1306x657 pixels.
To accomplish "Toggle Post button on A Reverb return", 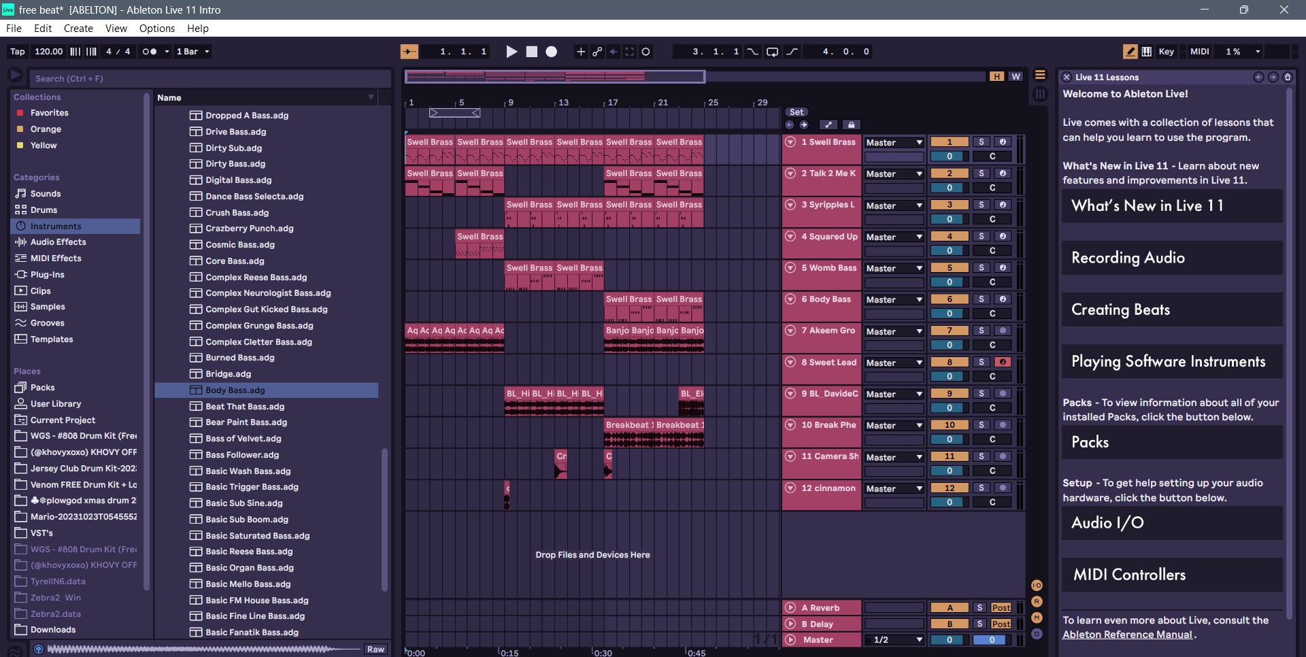I will [x=1001, y=608].
